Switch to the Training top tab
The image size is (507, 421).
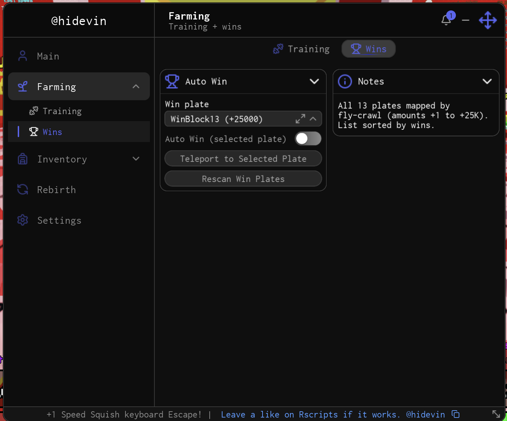301,49
